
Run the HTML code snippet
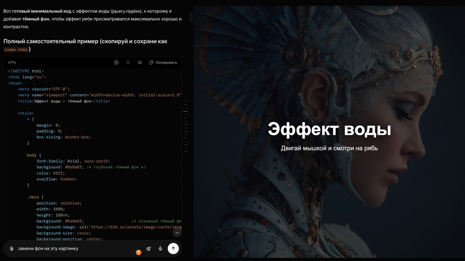pyautogui.click(x=116, y=62)
